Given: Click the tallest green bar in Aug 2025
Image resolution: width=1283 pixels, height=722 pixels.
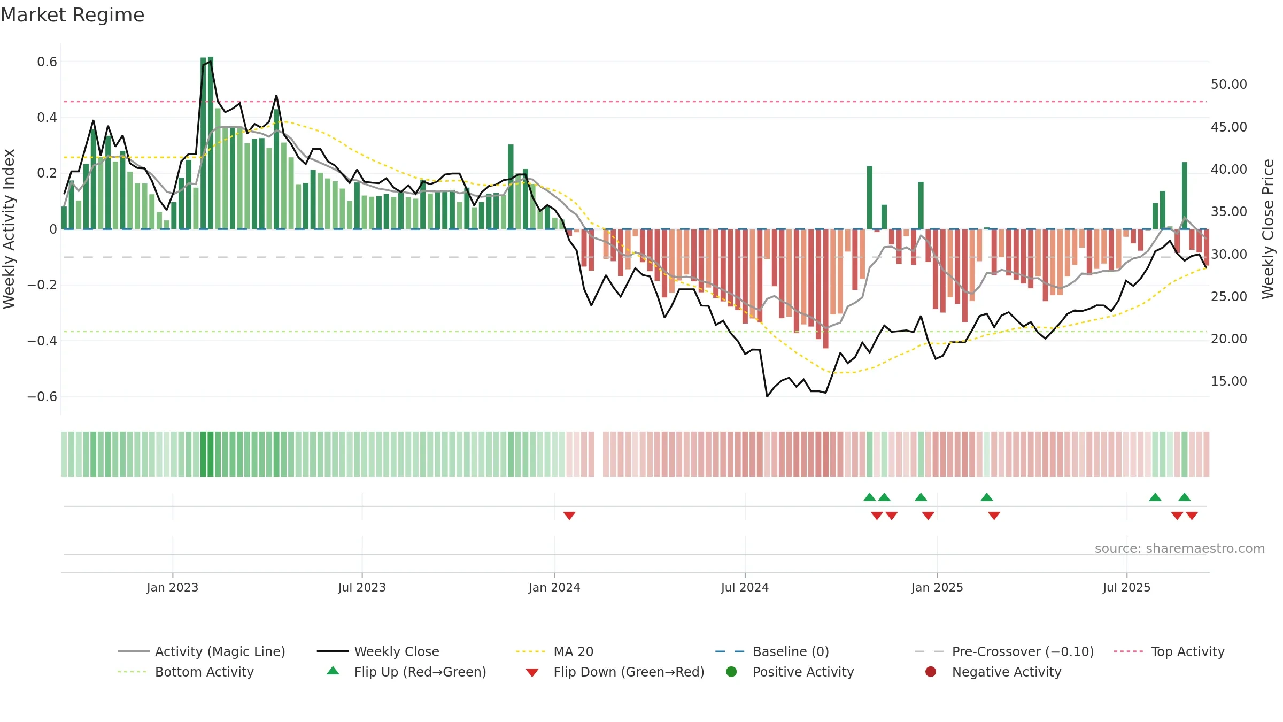Looking at the screenshot, I should click(x=1185, y=195).
